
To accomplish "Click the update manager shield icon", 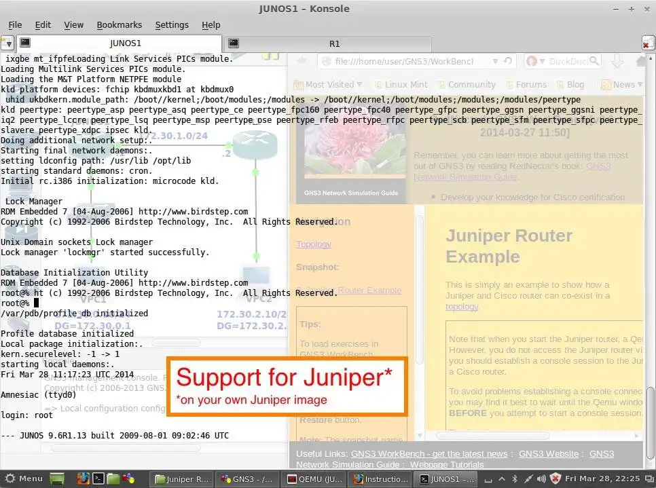I will [555, 478].
